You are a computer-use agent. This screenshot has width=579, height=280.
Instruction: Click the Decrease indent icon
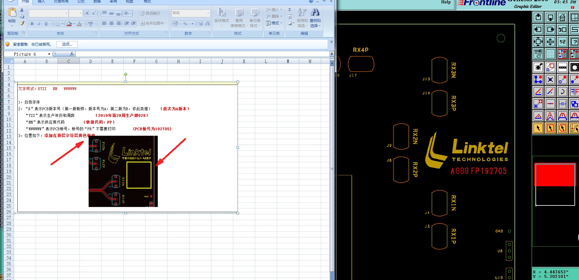coord(127,23)
